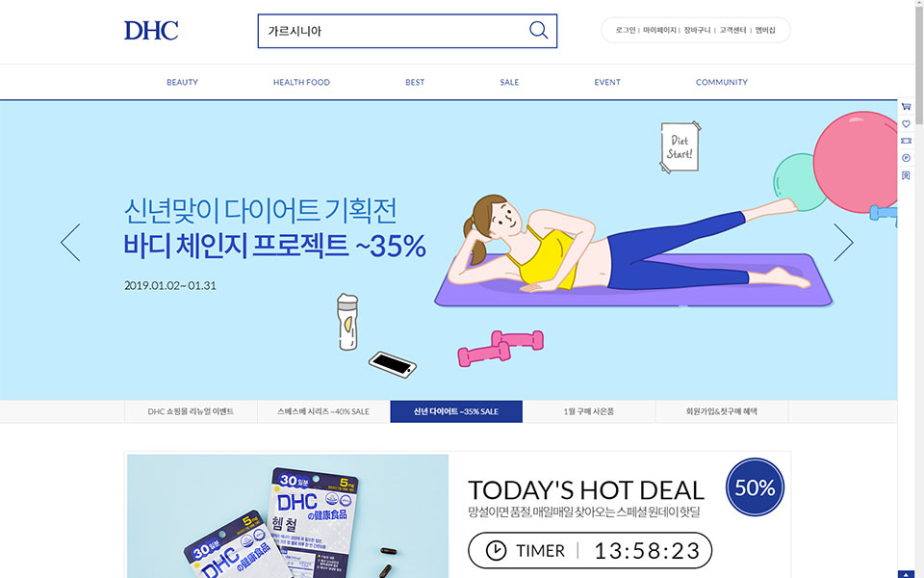
Task: Open the shopping cart sidebar icon
Action: coord(907,107)
